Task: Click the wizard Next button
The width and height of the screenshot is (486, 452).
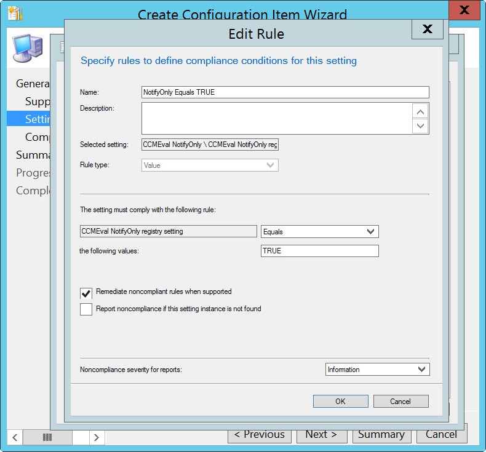Action: pos(321,434)
